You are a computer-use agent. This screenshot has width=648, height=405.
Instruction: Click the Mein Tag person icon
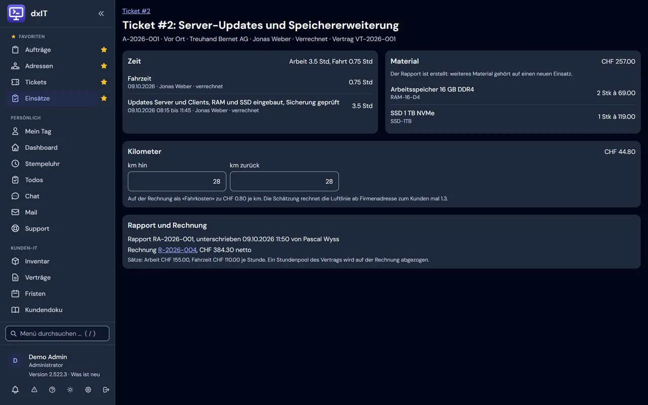15,131
